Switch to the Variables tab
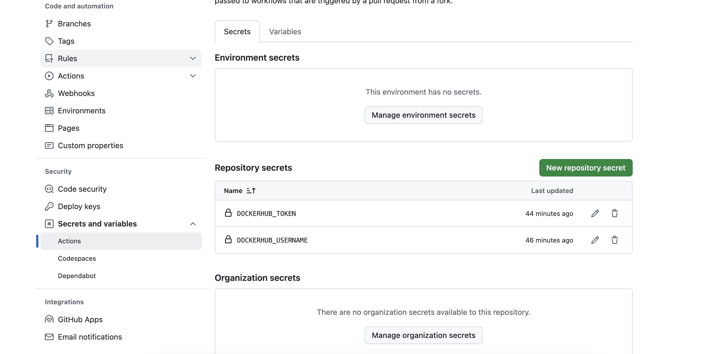This screenshot has height=354, width=726. pos(285,32)
